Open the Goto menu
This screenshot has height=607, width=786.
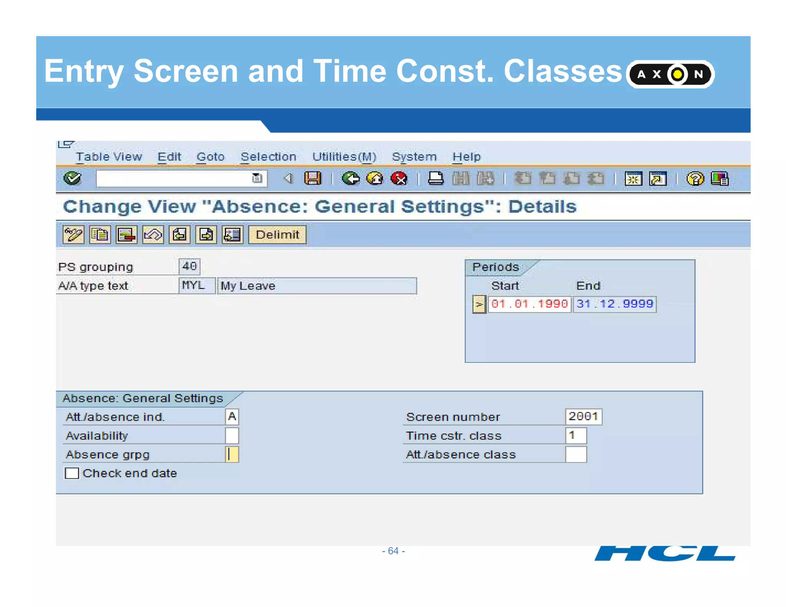point(210,157)
